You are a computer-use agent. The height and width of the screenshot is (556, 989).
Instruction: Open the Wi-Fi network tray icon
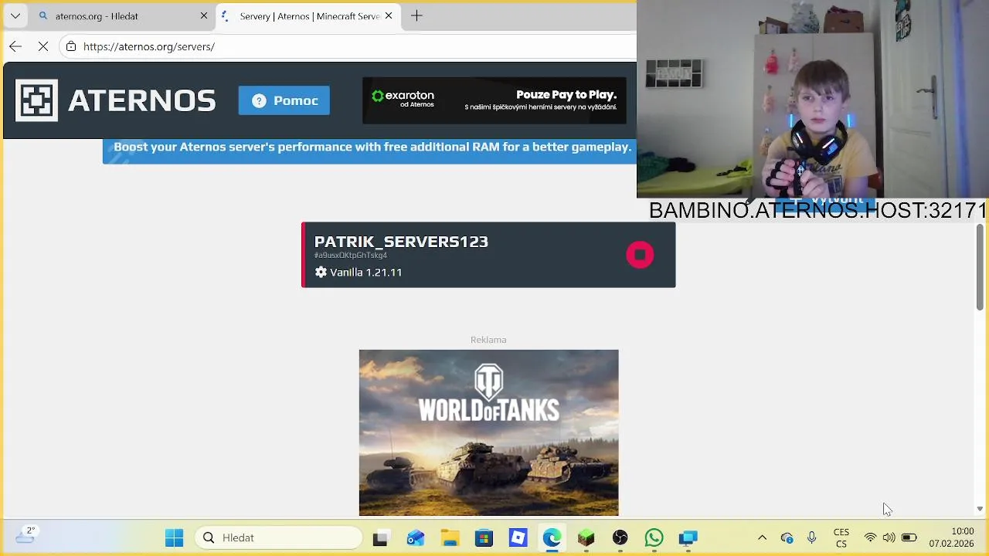[x=870, y=537]
